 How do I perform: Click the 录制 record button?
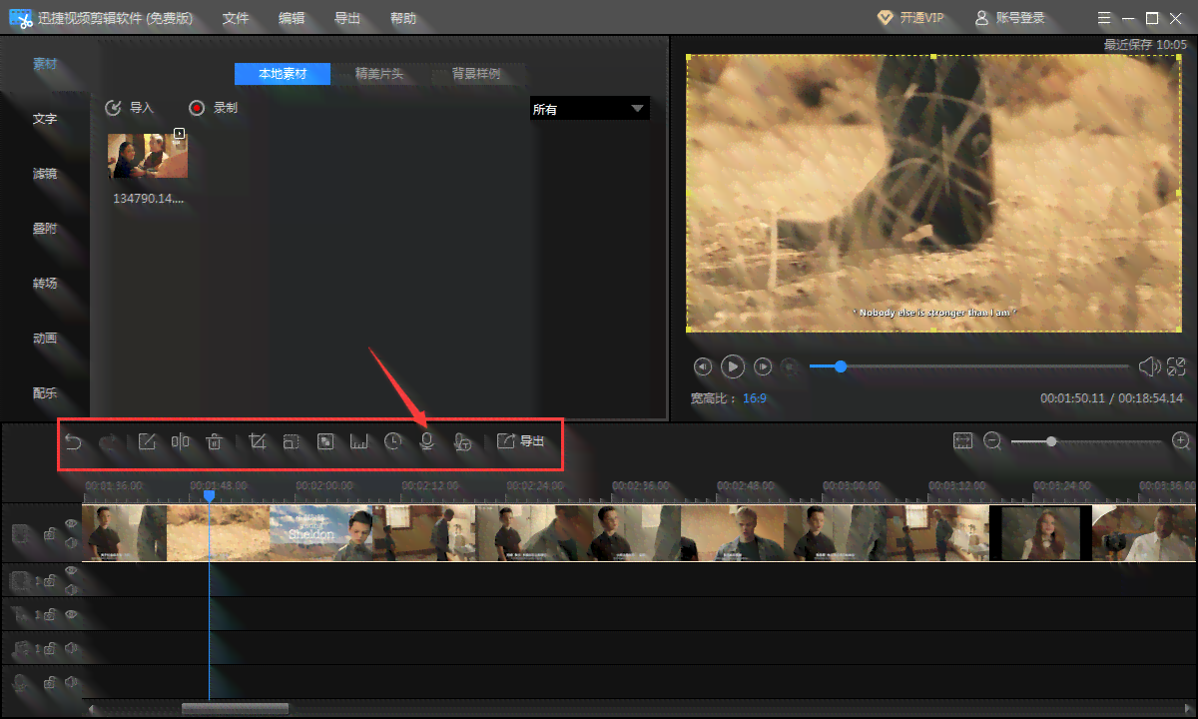pyautogui.click(x=214, y=108)
